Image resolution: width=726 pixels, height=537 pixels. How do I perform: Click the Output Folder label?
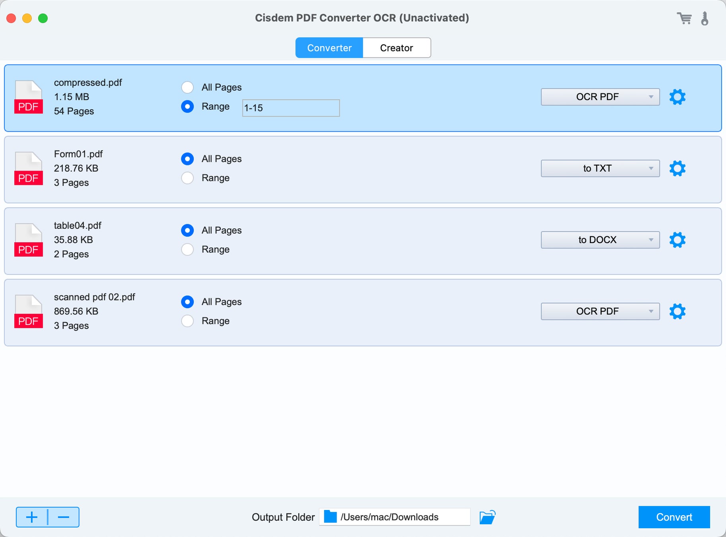tap(283, 517)
